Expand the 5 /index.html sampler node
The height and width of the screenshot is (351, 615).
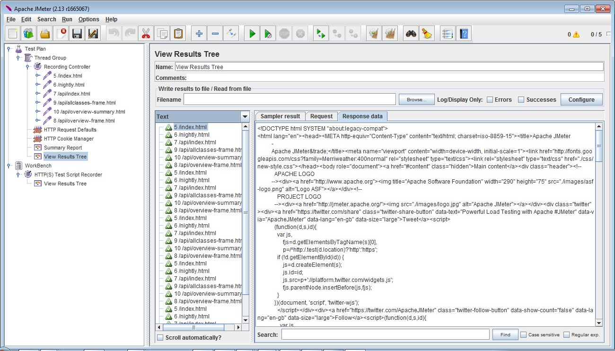(x=37, y=76)
